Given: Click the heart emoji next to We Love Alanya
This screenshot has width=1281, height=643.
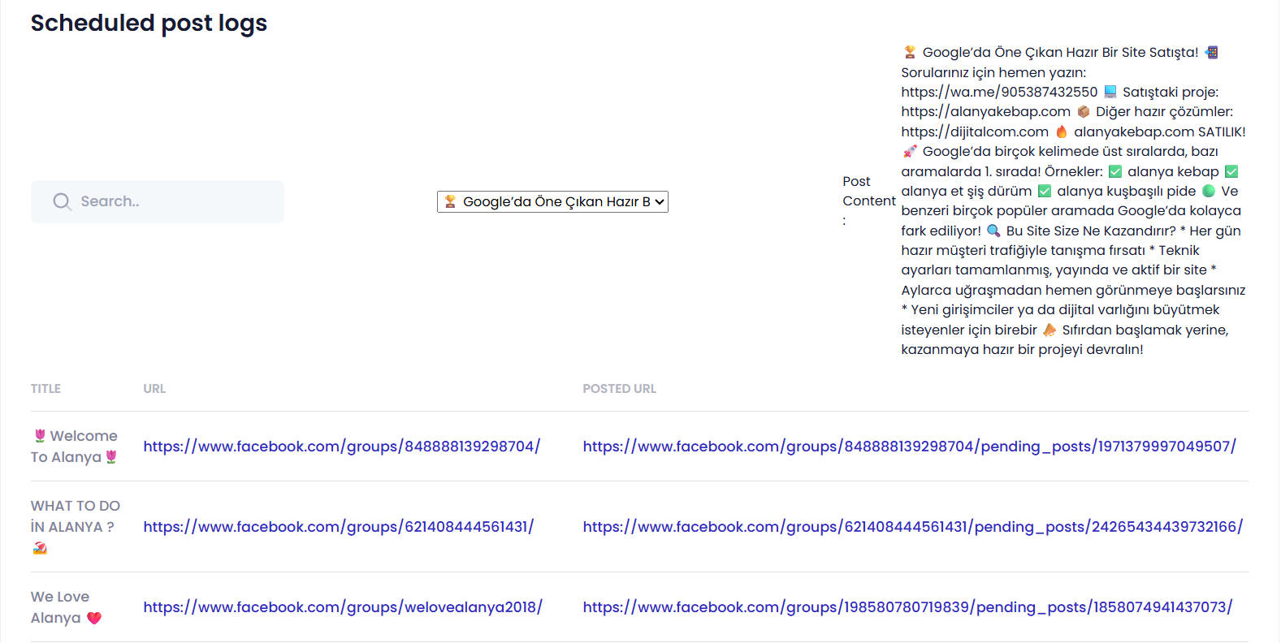Looking at the screenshot, I should pyautogui.click(x=94, y=618).
